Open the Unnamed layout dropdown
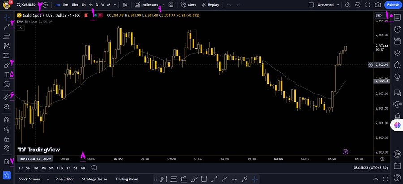Screen dimensions: 403x184 click(x=325, y=5)
